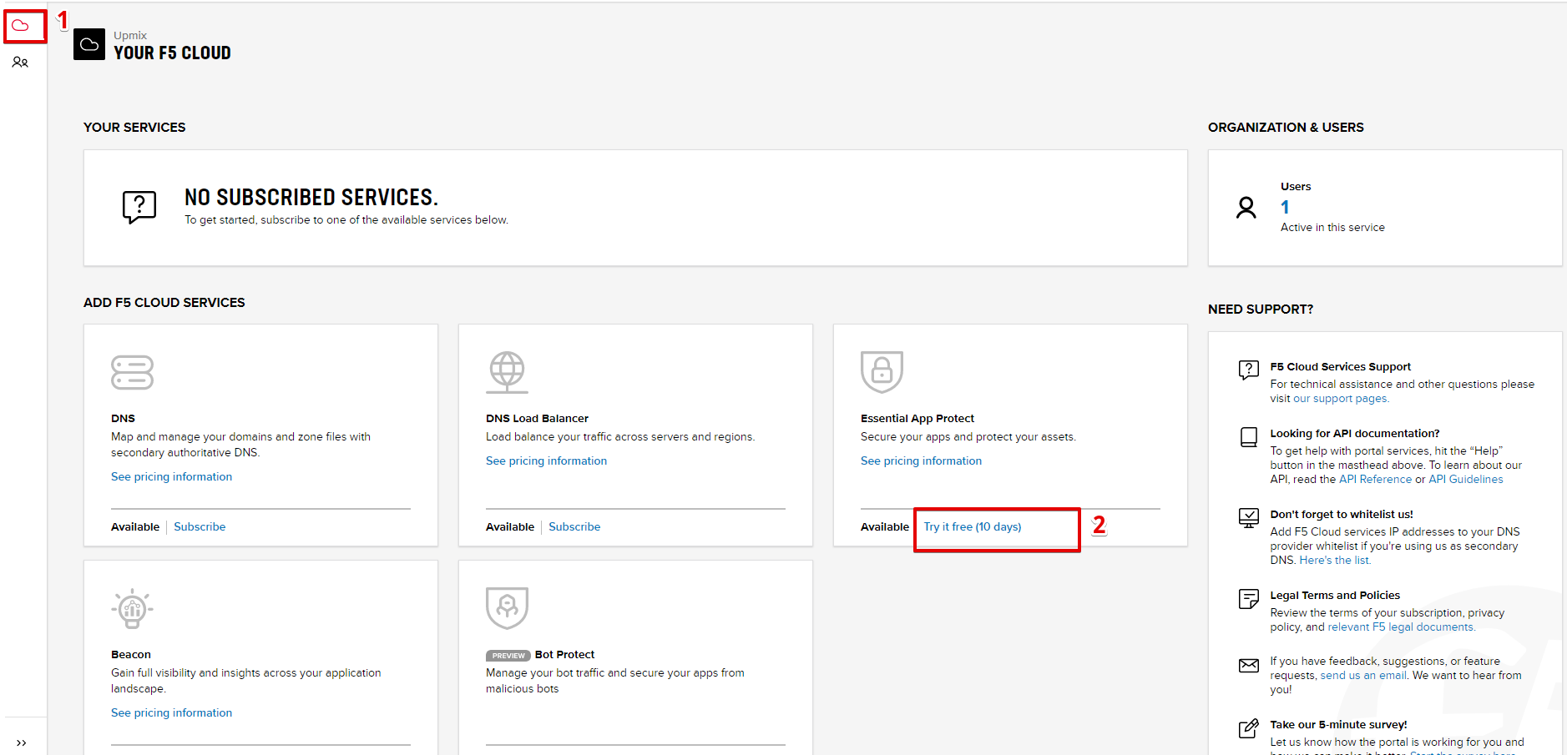The height and width of the screenshot is (755, 1567).
Task: Click the person icon in Users card
Action: (1246, 208)
